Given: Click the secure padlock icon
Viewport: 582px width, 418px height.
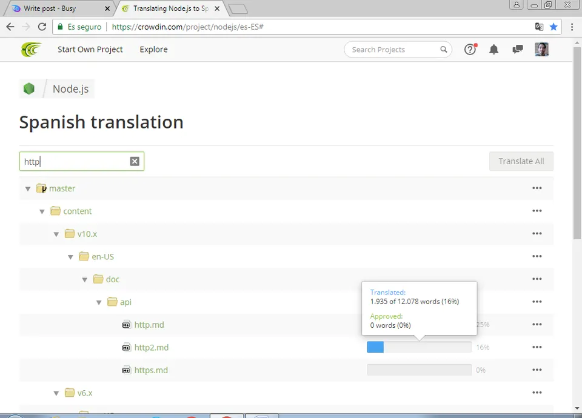Looking at the screenshot, I should [60, 27].
